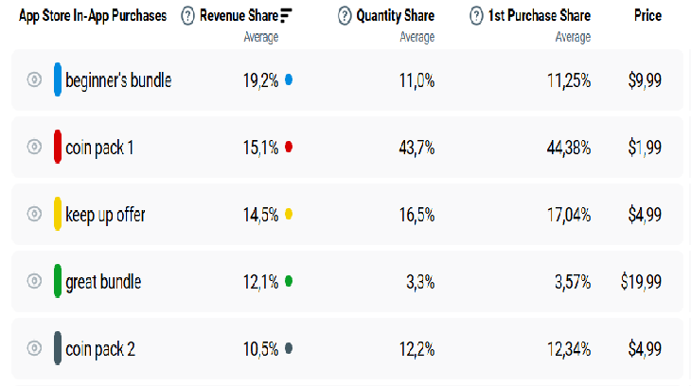The image size is (691, 386).
Task: Click yellow dot next to 14,5% revenue
Action: (289, 215)
